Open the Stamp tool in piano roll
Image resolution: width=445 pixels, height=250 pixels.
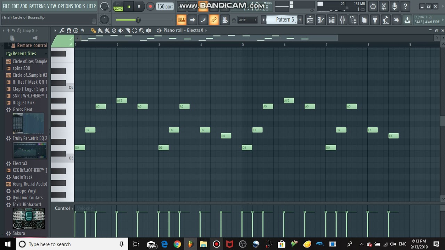tap(76, 31)
